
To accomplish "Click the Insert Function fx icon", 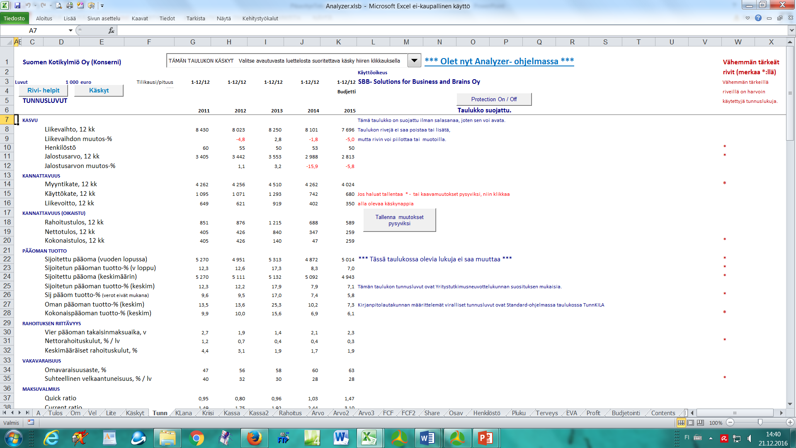I will (111, 30).
